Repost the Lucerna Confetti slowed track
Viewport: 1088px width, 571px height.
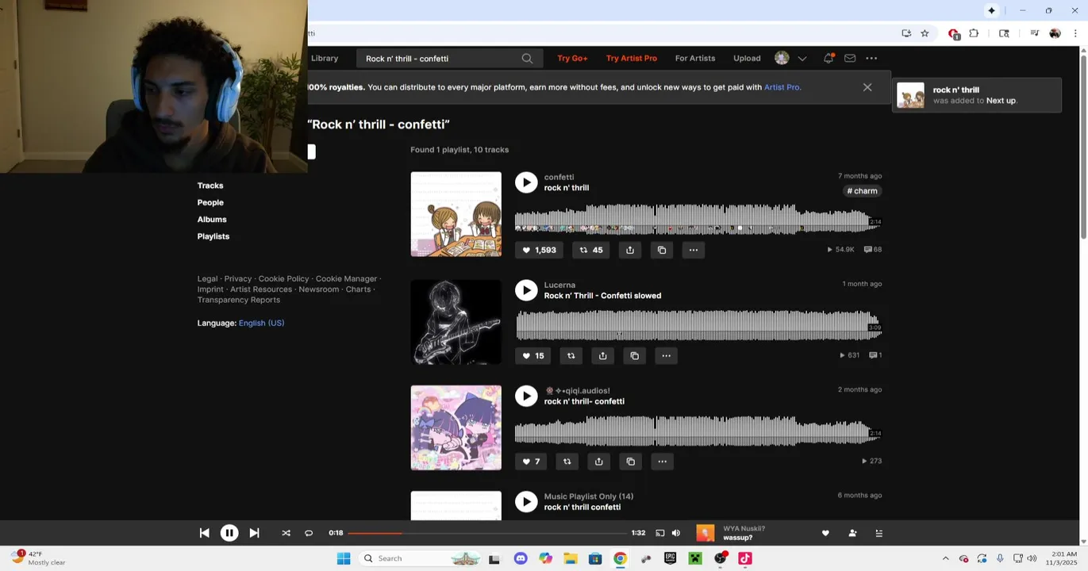[x=571, y=356]
